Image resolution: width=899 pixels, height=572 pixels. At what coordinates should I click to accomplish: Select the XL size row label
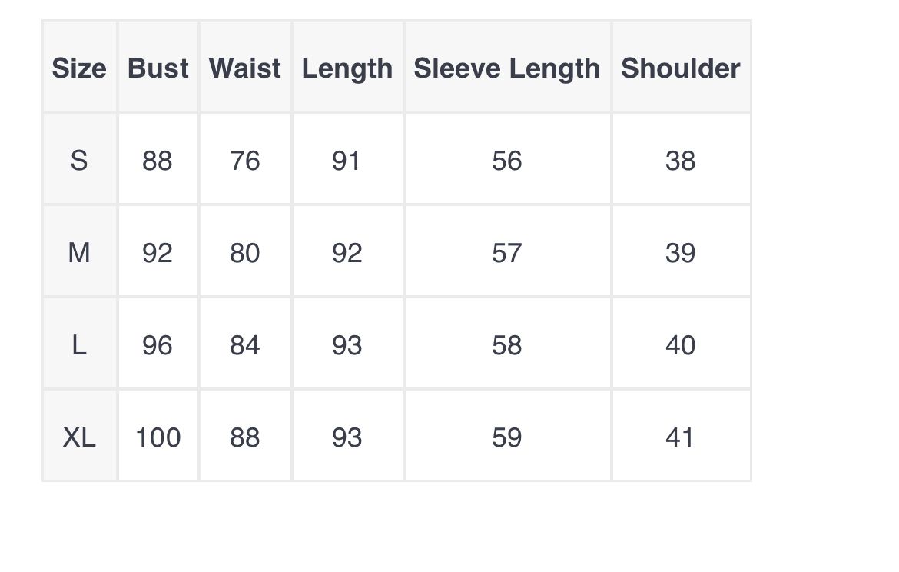pyautogui.click(x=79, y=437)
